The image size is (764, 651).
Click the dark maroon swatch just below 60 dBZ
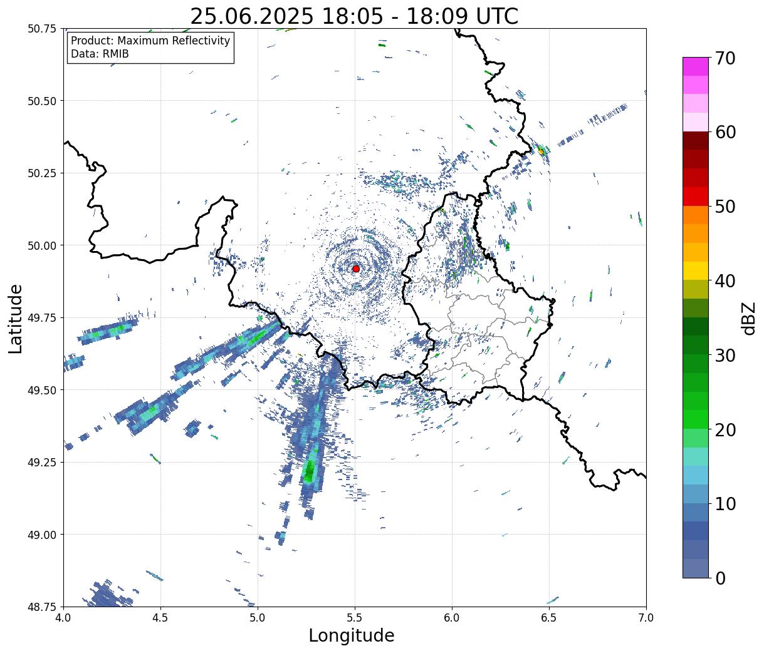tap(696, 141)
